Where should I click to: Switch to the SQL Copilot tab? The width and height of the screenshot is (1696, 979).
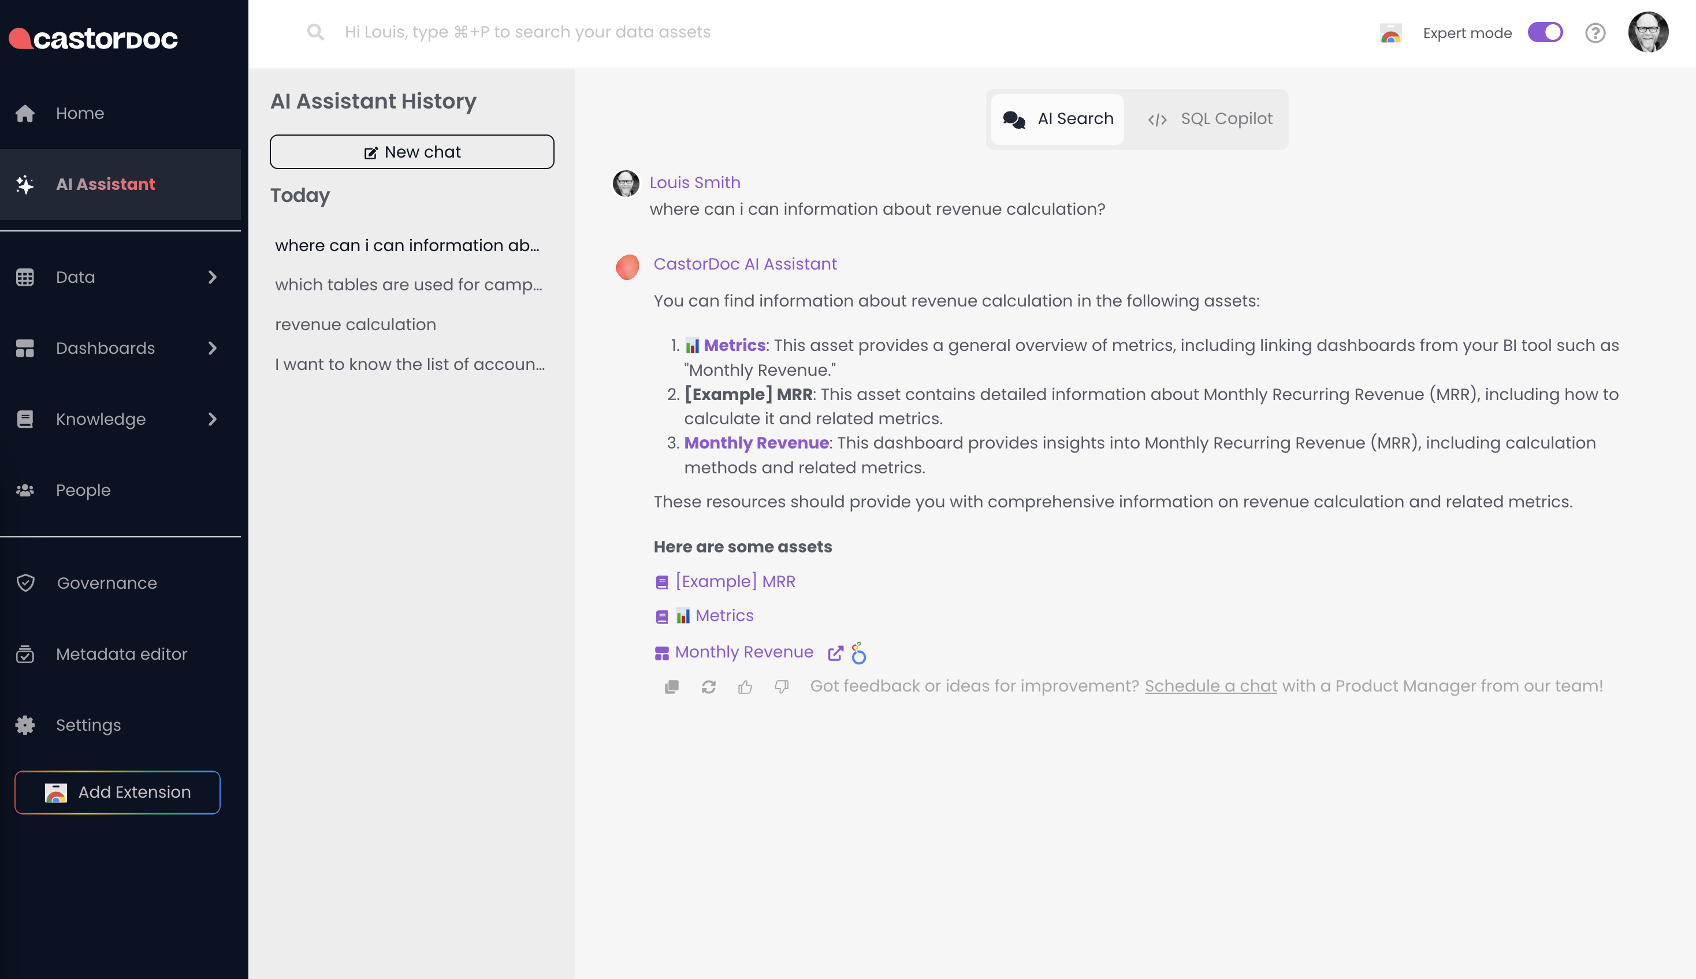point(1210,119)
